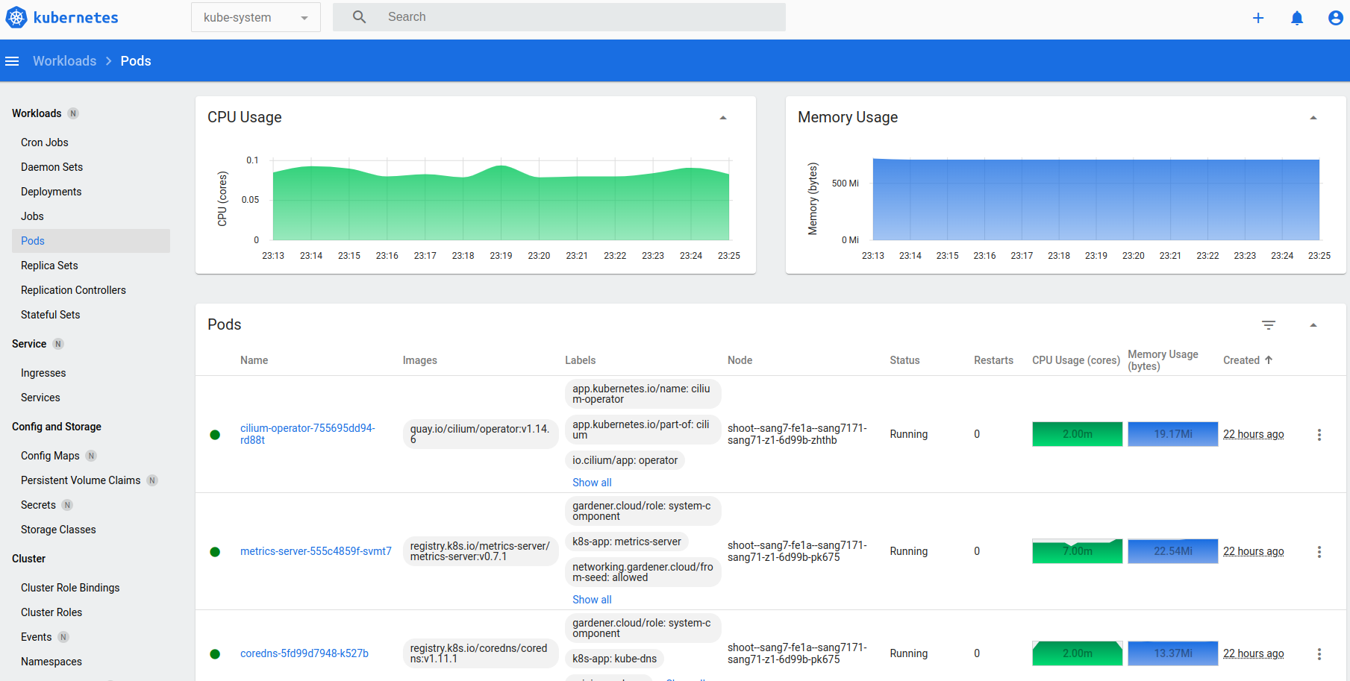
Task: Collapse the Pods list card
Action: pos(1313,325)
